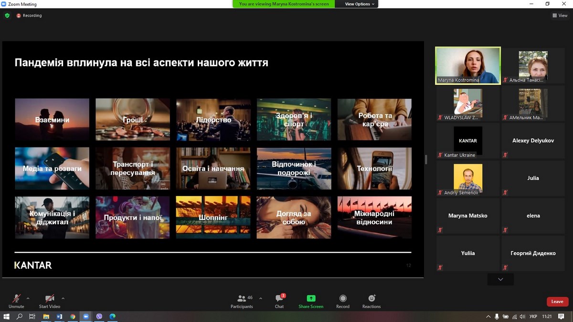Expand the participants options caret
573x322 pixels.
point(260,299)
